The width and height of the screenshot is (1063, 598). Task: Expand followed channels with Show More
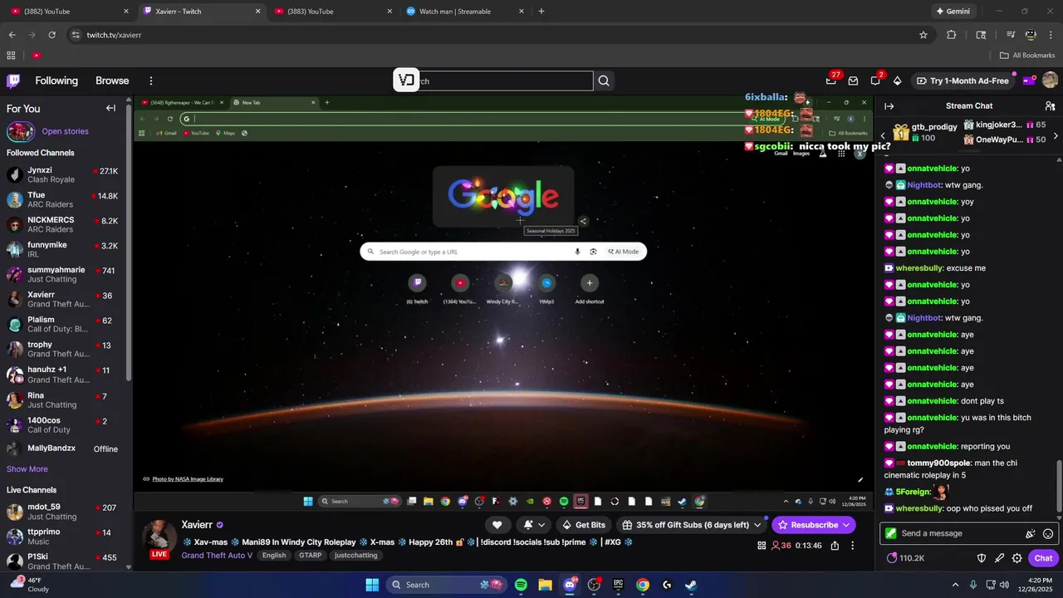pos(27,469)
